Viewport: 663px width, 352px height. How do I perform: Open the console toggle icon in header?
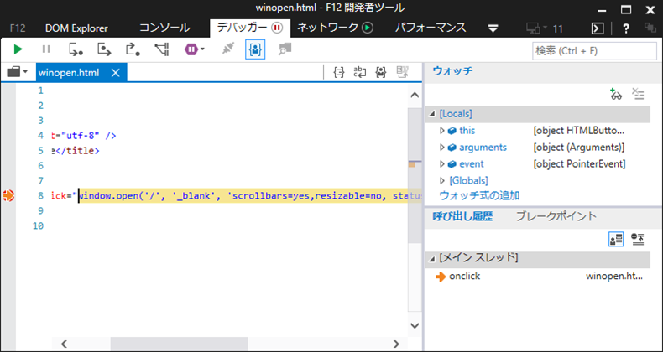click(597, 28)
